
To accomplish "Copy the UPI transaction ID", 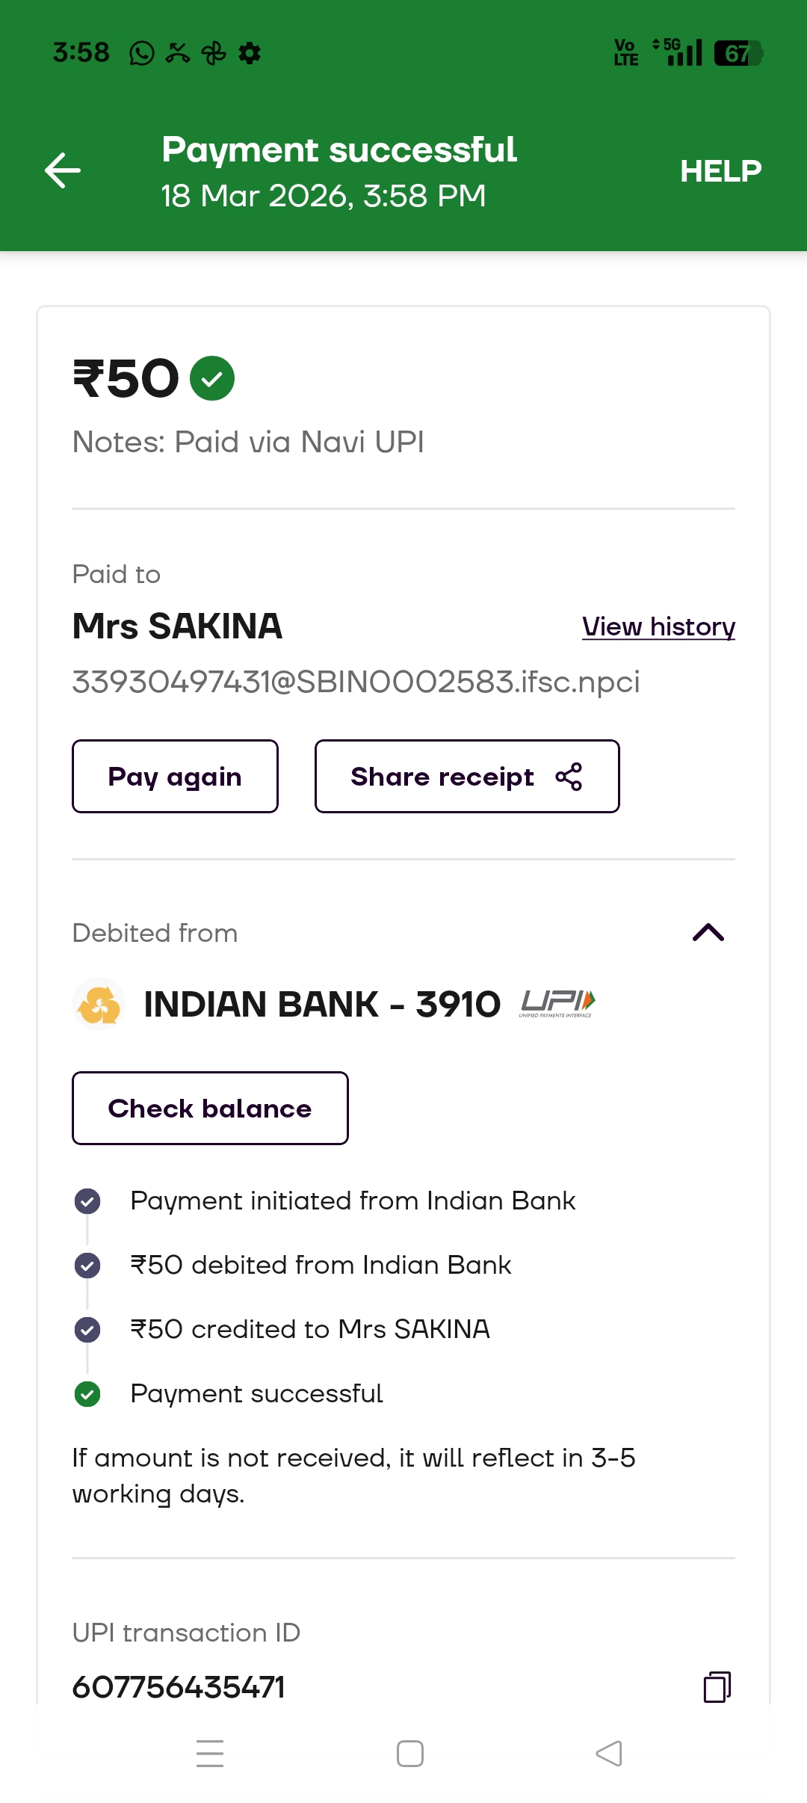I will [x=717, y=1687].
